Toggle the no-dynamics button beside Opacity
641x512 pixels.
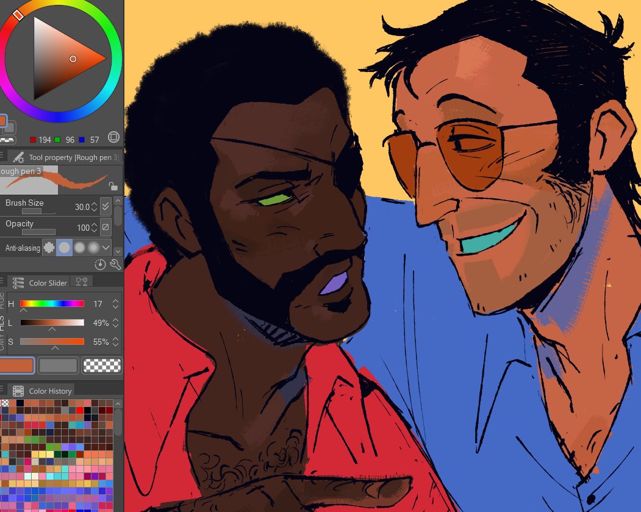click(x=106, y=227)
